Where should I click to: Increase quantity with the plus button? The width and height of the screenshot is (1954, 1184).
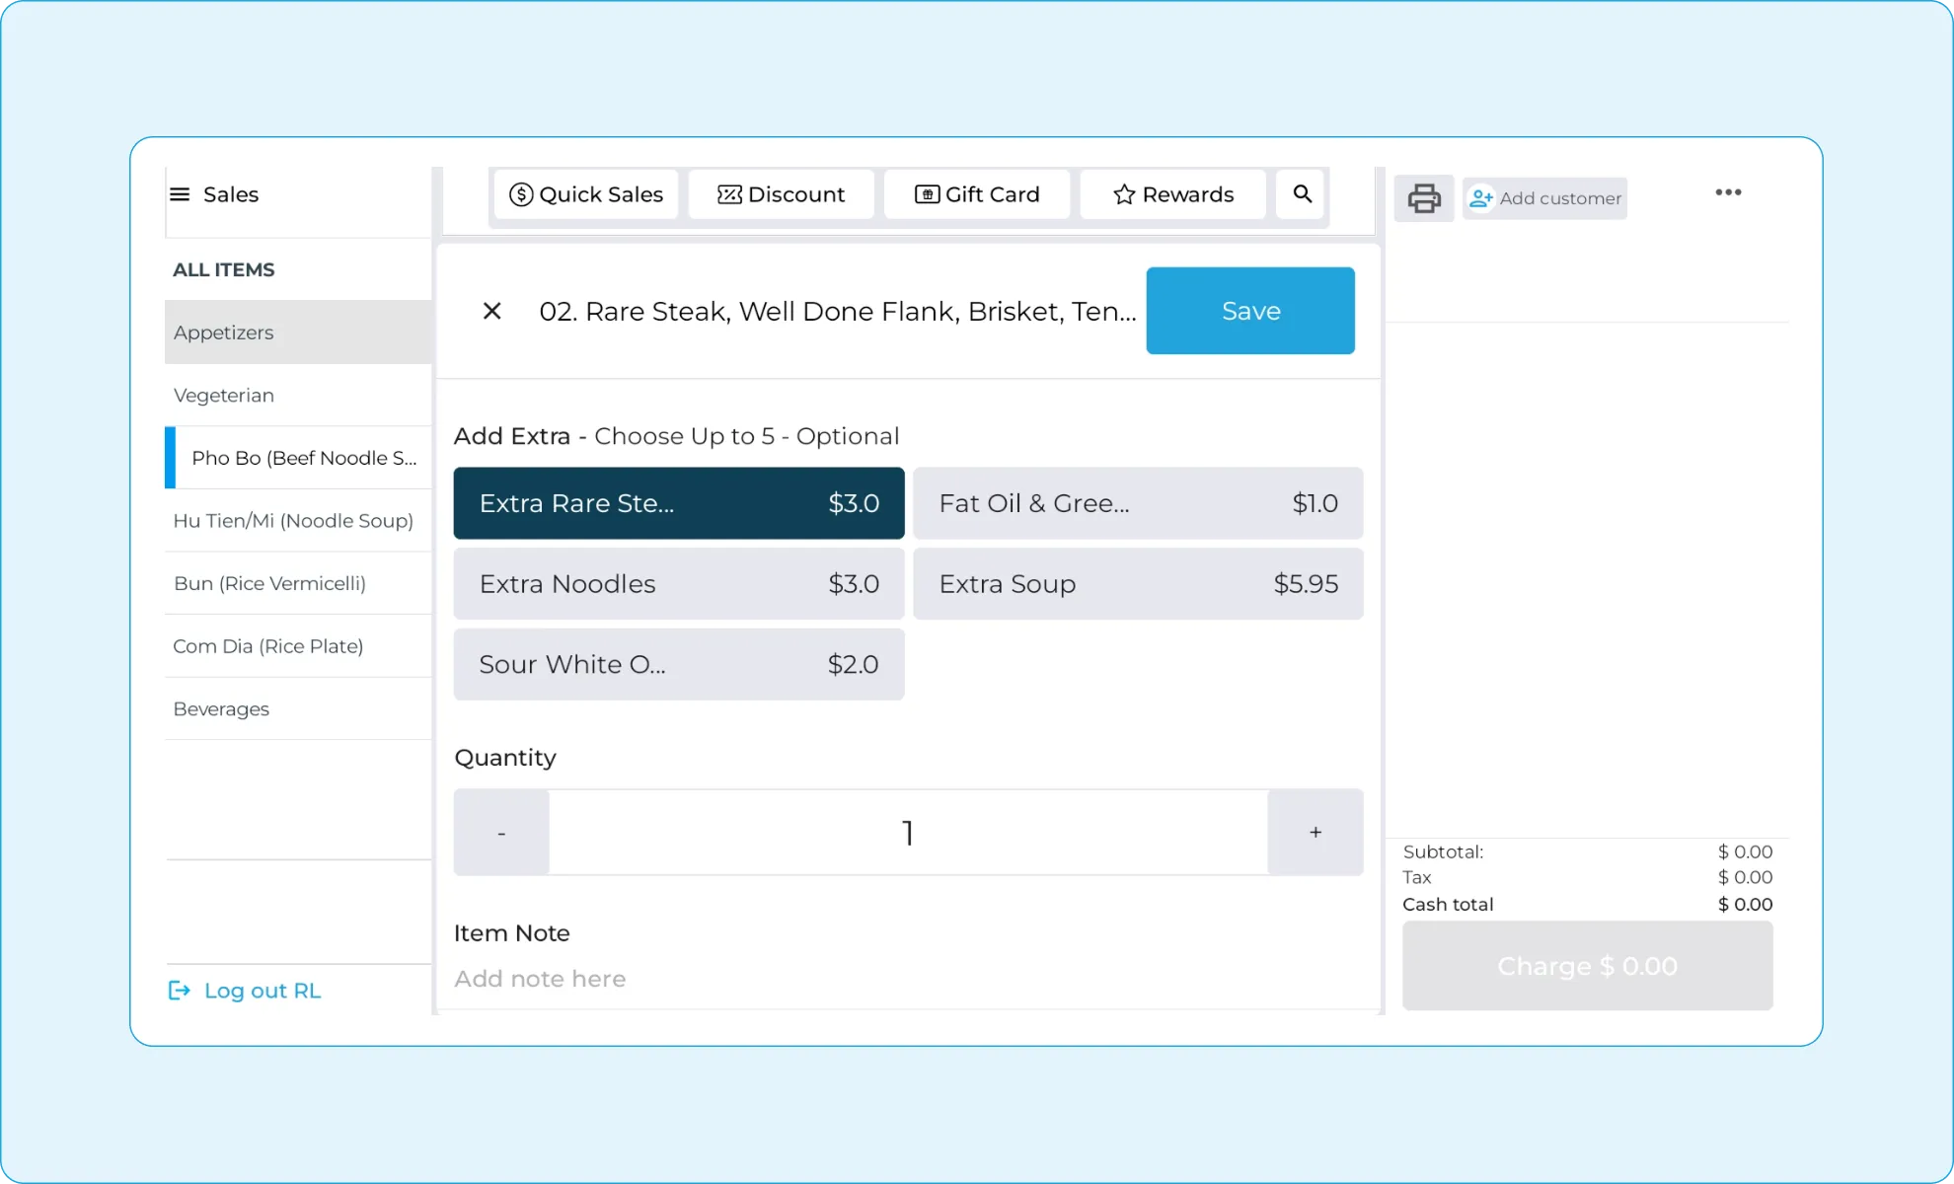pos(1315,832)
